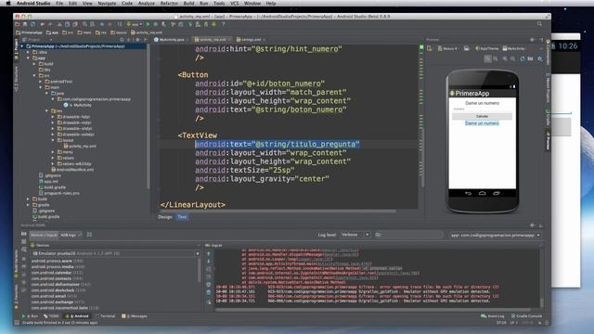Collapse the app folder in tree
This screenshot has width=594, height=334.
coord(28,58)
